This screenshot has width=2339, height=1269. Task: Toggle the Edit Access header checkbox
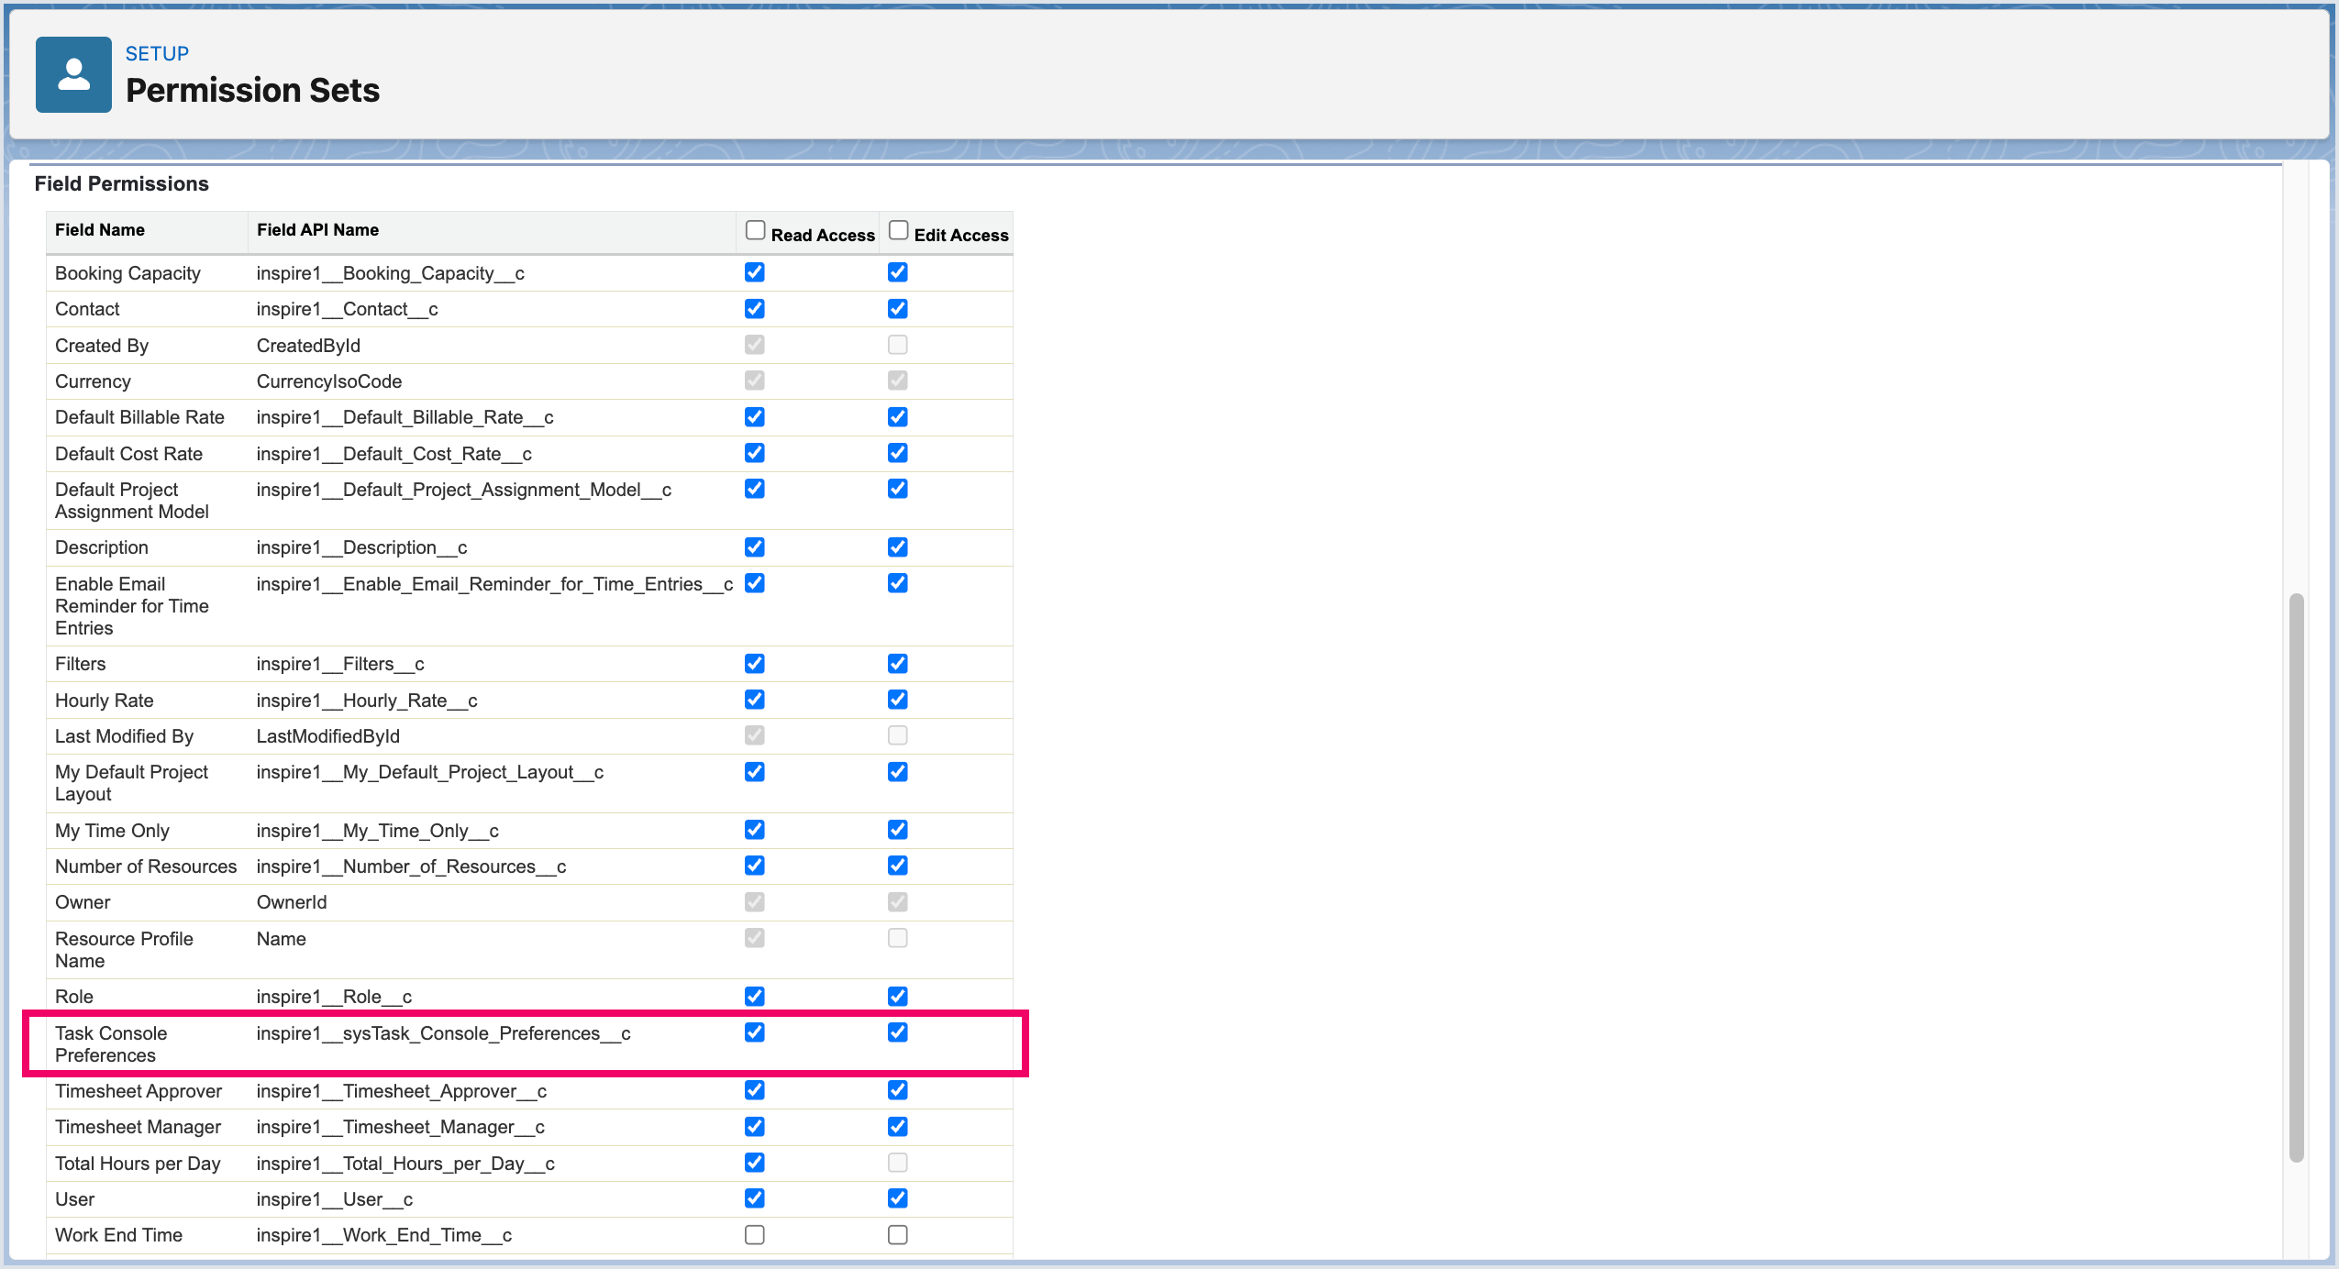coord(898,230)
